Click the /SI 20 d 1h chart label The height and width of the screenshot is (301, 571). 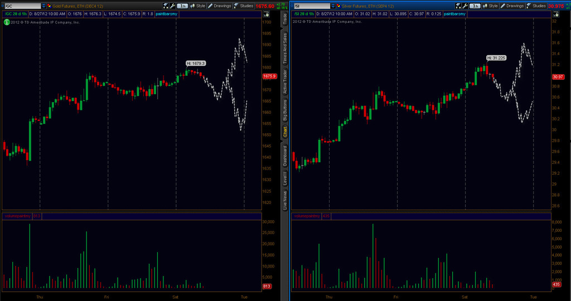click(304, 14)
